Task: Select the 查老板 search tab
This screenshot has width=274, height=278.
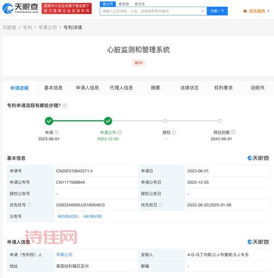Action: point(124,4)
